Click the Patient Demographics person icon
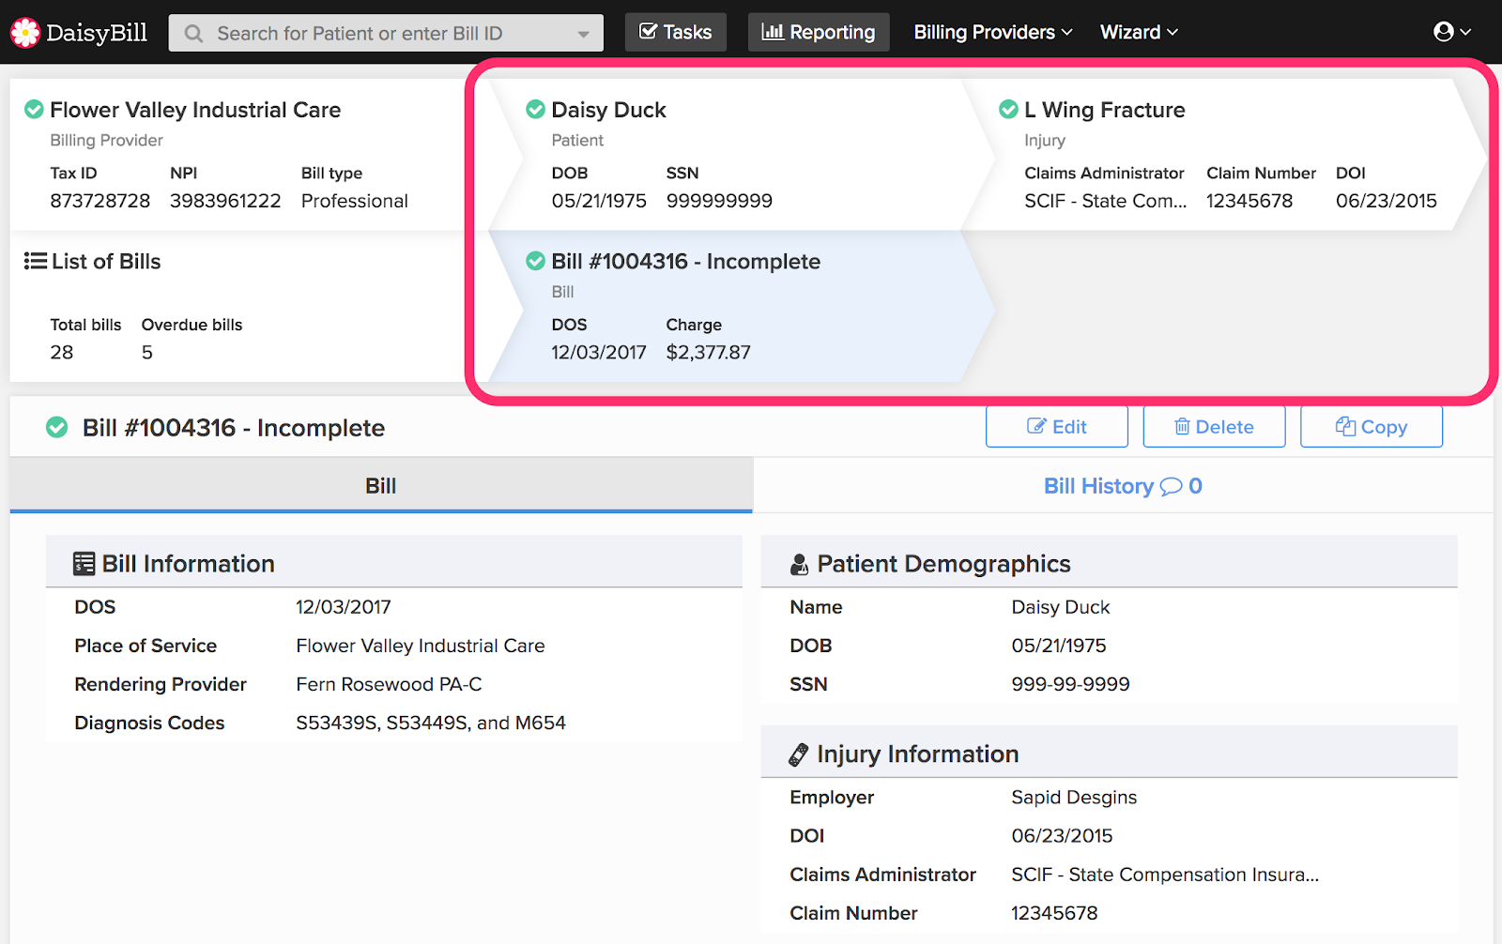The height and width of the screenshot is (944, 1502). pos(800,564)
